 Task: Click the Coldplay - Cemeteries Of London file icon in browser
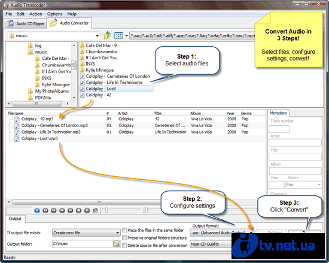click(x=83, y=76)
